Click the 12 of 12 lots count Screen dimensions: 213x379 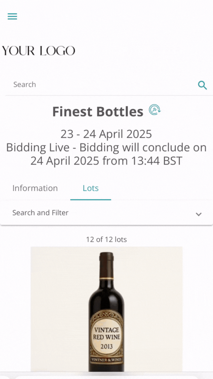106,240
